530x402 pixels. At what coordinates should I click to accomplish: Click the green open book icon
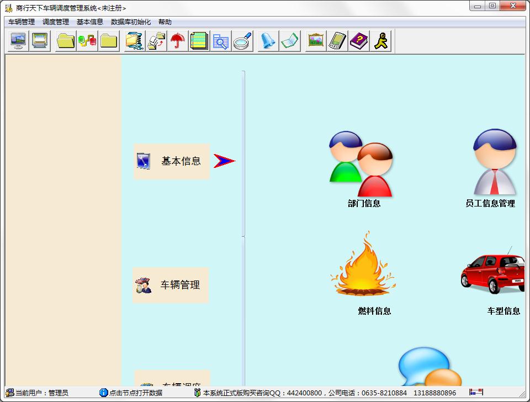point(290,41)
